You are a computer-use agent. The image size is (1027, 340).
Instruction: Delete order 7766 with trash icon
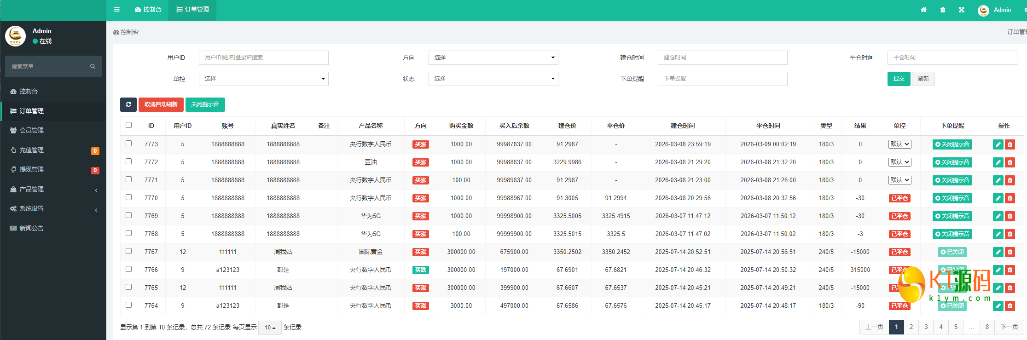click(1010, 270)
